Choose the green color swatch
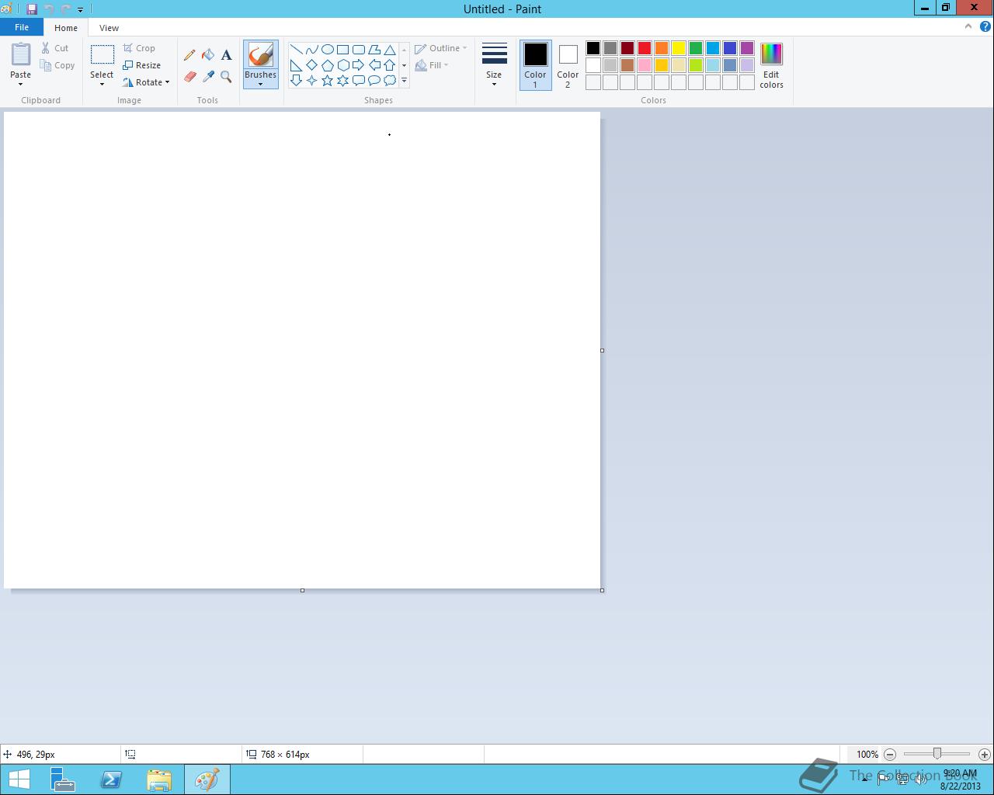The image size is (994, 795). coord(696,48)
